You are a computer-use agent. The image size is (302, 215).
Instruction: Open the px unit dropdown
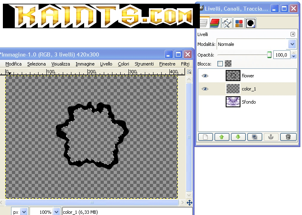[23, 212]
